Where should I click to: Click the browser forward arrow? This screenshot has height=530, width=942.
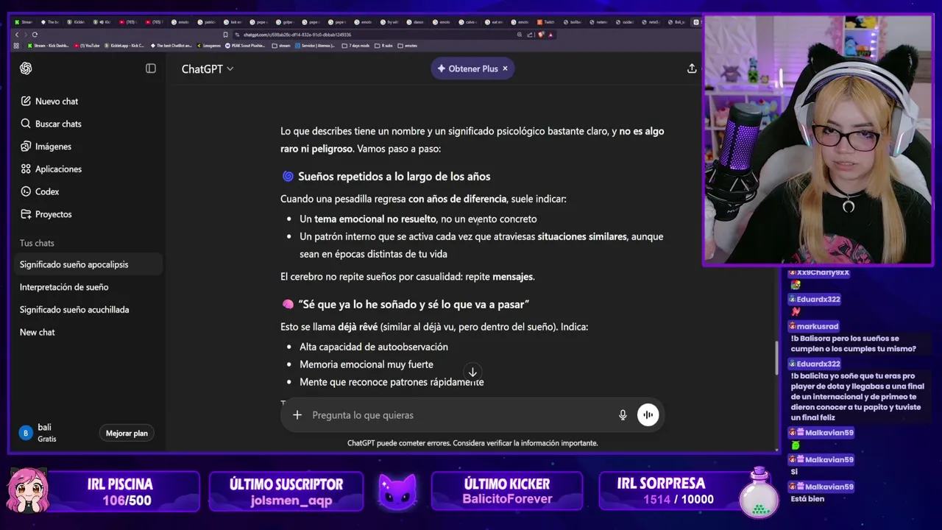tap(26, 35)
